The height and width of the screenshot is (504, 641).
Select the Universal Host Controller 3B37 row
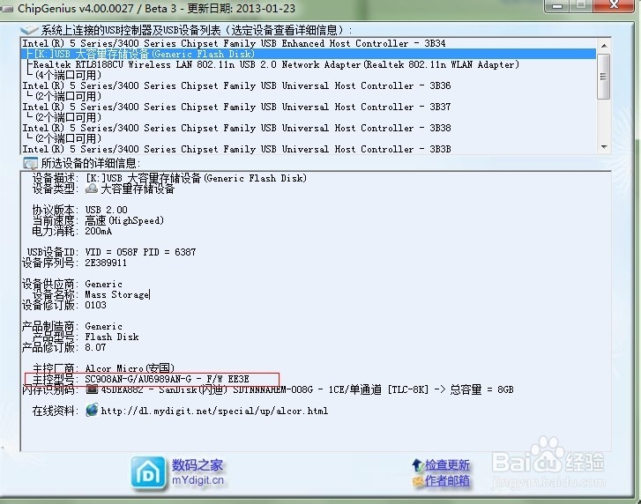pyautogui.click(x=309, y=107)
